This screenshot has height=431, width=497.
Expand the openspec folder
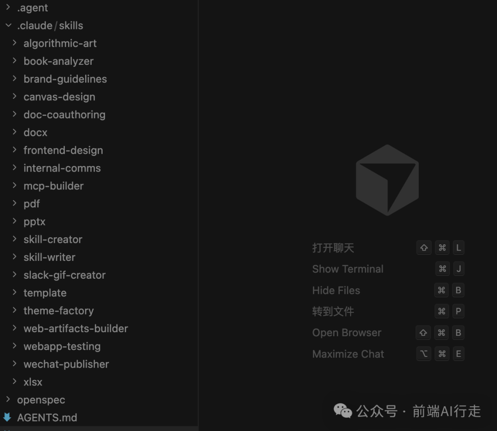[x=8, y=400]
